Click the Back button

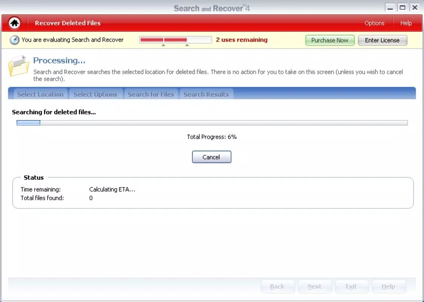click(278, 287)
